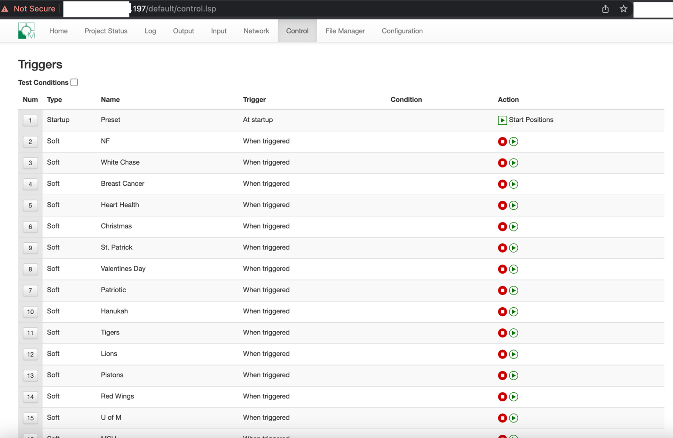This screenshot has width=673, height=438.
Task: Stop the Hanukah trigger
Action: [502, 311]
